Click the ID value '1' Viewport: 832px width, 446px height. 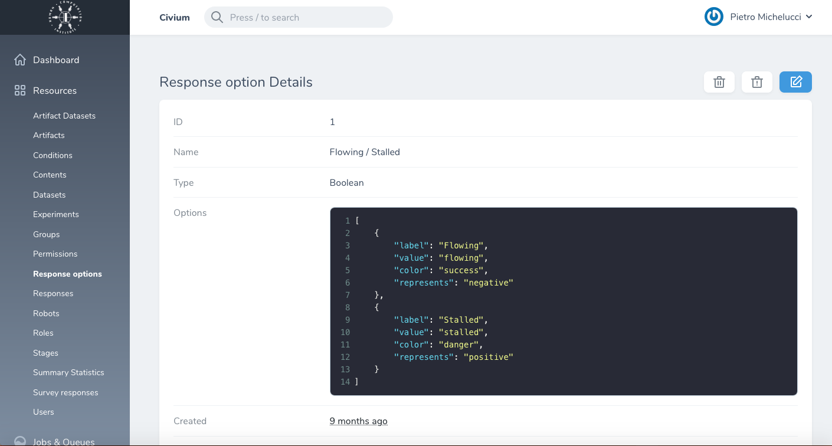332,122
